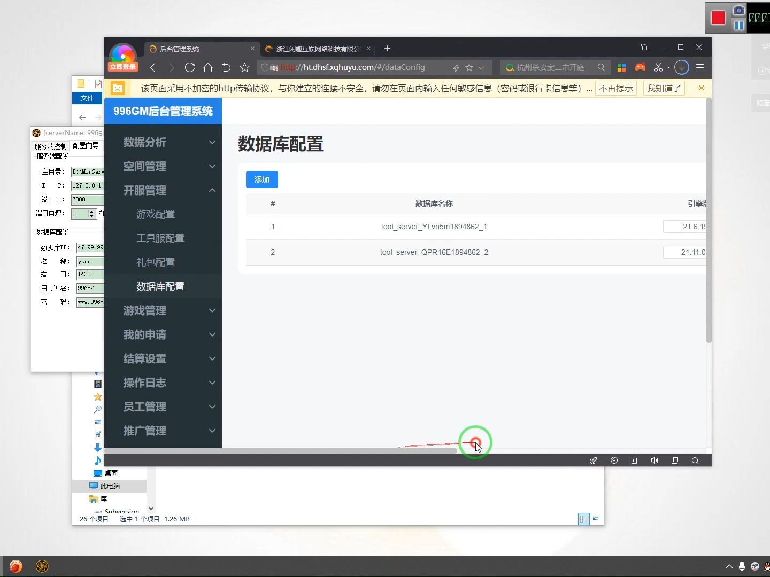This screenshot has width=770, height=577.
Task: Open the address bar dropdown chevron
Action: tap(481, 68)
